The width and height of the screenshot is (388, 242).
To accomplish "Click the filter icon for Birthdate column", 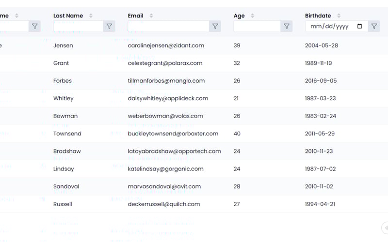I will [x=374, y=26].
